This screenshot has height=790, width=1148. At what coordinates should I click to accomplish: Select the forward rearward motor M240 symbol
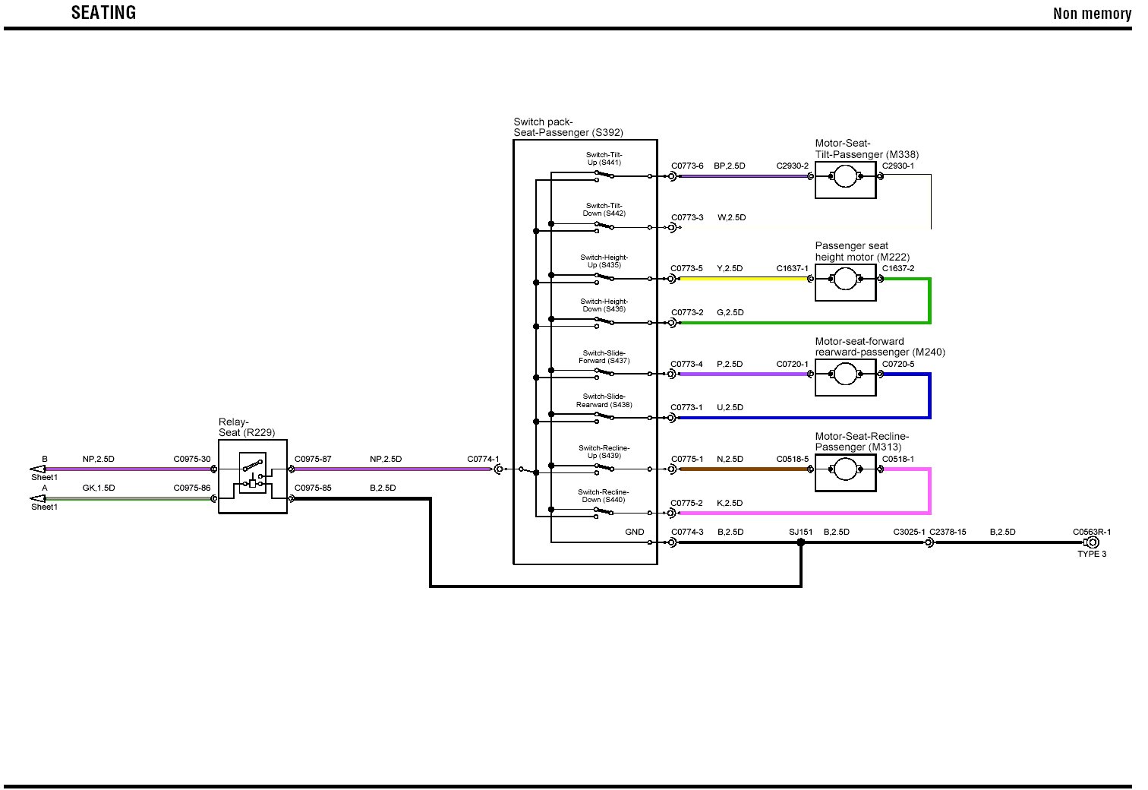[845, 374]
